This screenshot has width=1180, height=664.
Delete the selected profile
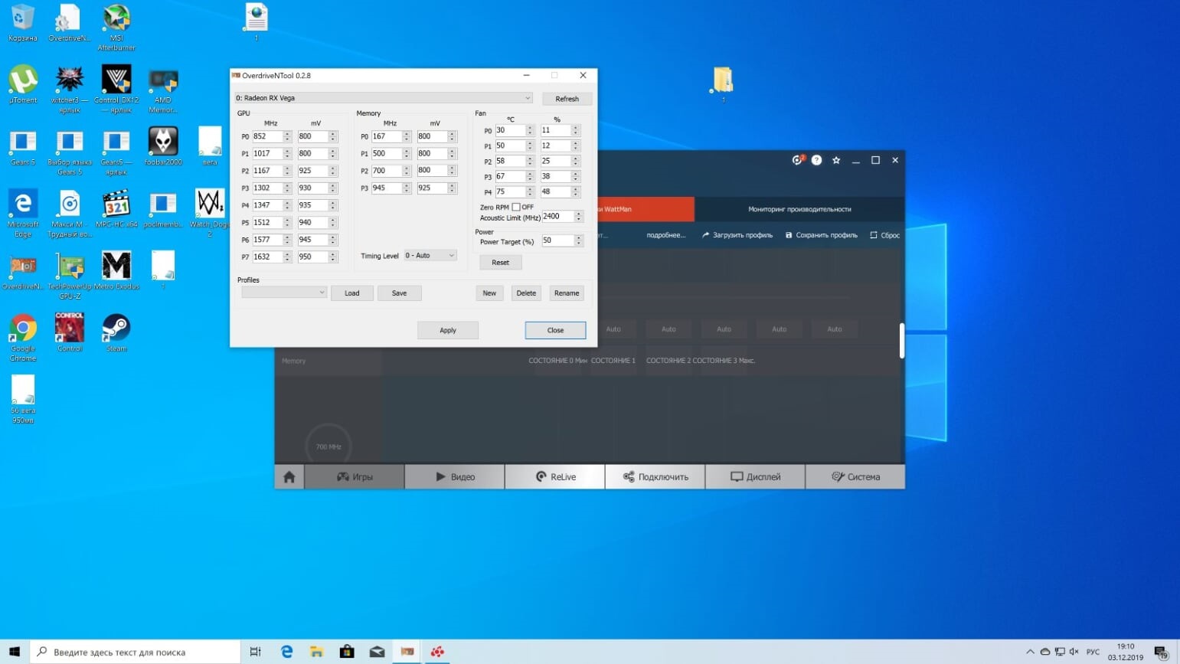point(526,293)
